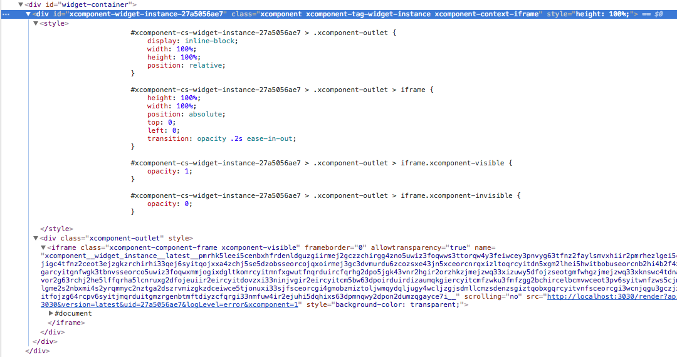Click the top: 0; line
The image size is (677, 357).
162,123
